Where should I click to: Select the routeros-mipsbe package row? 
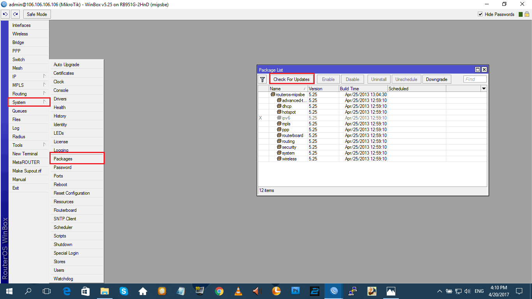(372, 95)
